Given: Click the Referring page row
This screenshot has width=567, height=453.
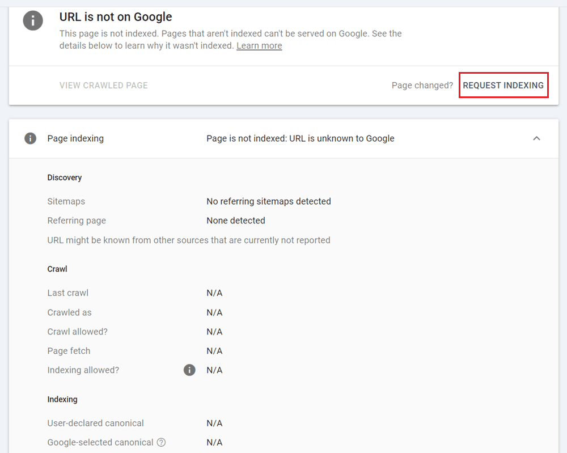Looking at the screenshot, I should [x=77, y=221].
